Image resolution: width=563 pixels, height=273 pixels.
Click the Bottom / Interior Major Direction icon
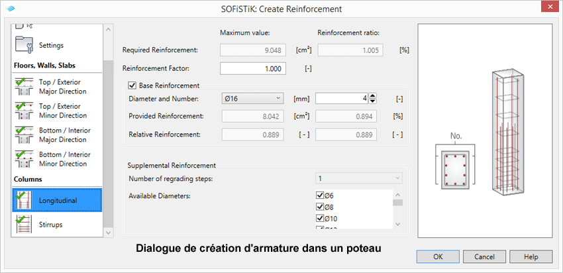coord(25,135)
